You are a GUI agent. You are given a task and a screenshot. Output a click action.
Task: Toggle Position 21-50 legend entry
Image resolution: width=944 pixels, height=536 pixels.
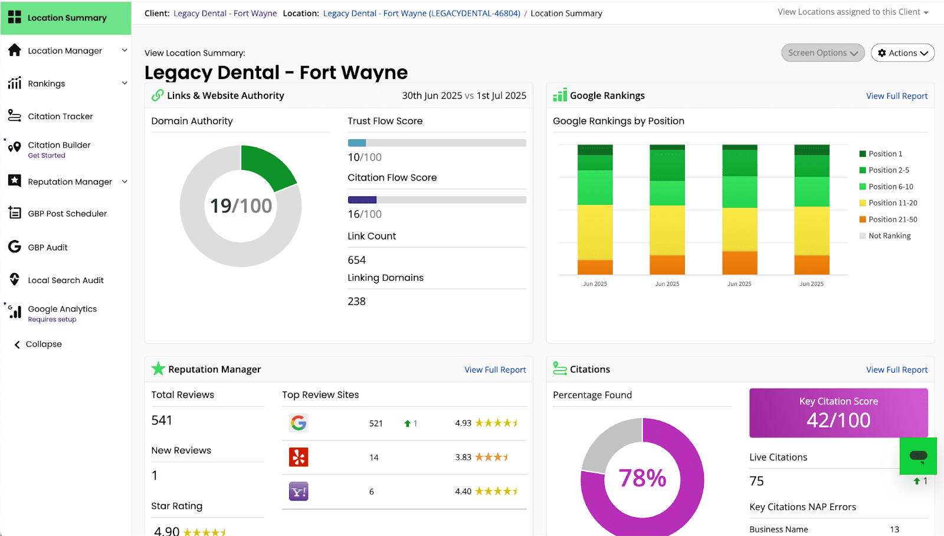click(x=888, y=219)
